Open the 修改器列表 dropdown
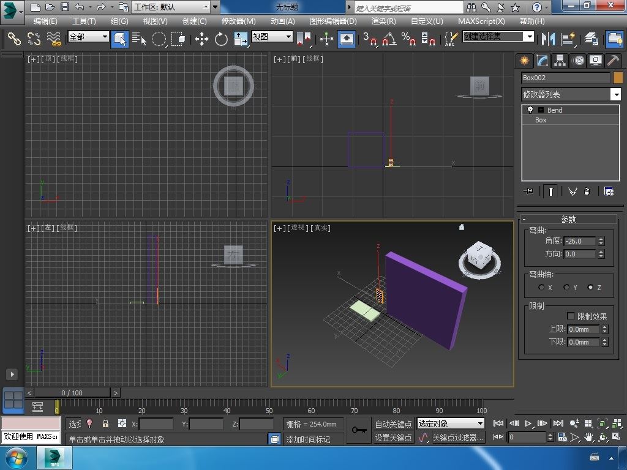 pos(615,94)
